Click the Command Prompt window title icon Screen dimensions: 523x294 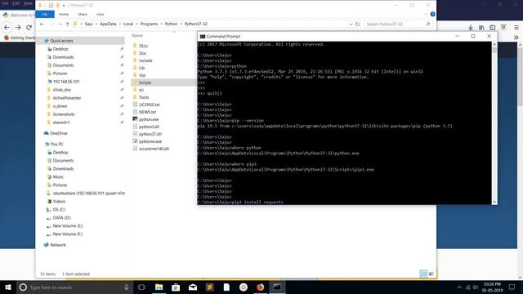[x=202, y=36]
